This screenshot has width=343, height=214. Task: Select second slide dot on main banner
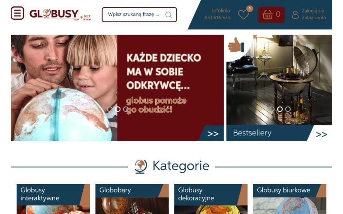click(x=117, y=109)
